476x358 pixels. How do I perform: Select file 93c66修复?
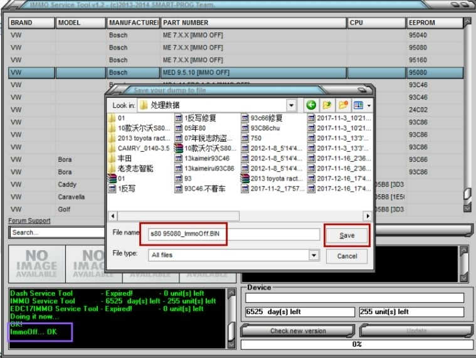pos(262,118)
